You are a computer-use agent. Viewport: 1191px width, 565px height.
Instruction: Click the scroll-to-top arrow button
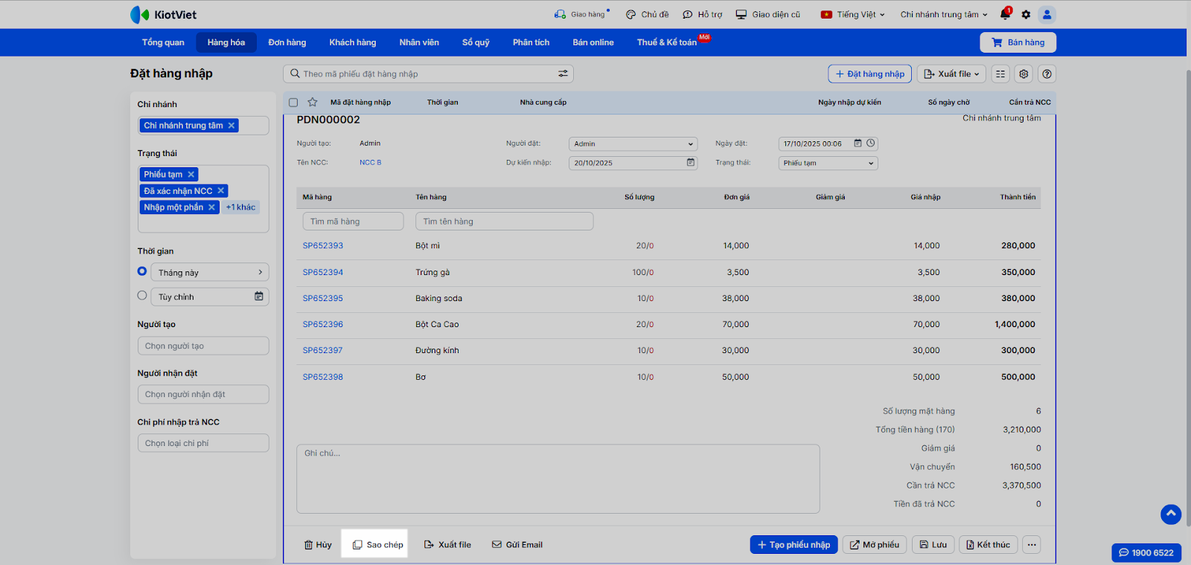pos(1171,514)
